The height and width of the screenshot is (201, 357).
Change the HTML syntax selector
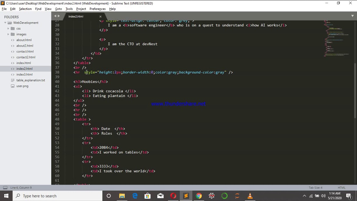pyautogui.click(x=341, y=188)
